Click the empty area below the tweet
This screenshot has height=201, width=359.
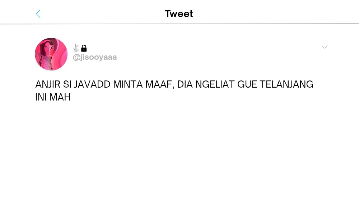[179, 151]
